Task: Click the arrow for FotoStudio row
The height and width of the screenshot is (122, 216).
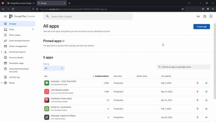Action: click(x=206, y=100)
